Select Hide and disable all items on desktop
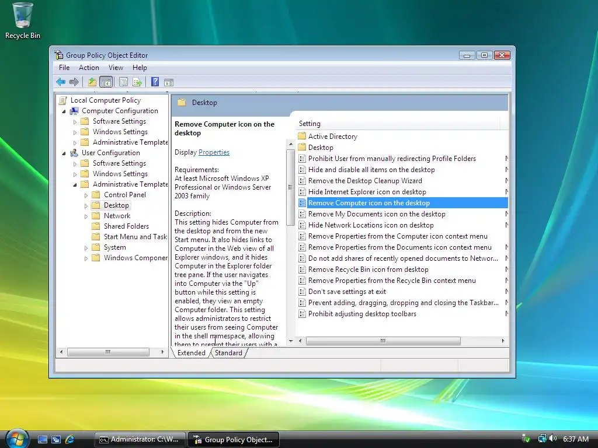This screenshot has height=448, width=598. pyautogui.click(x=371, y=170)
